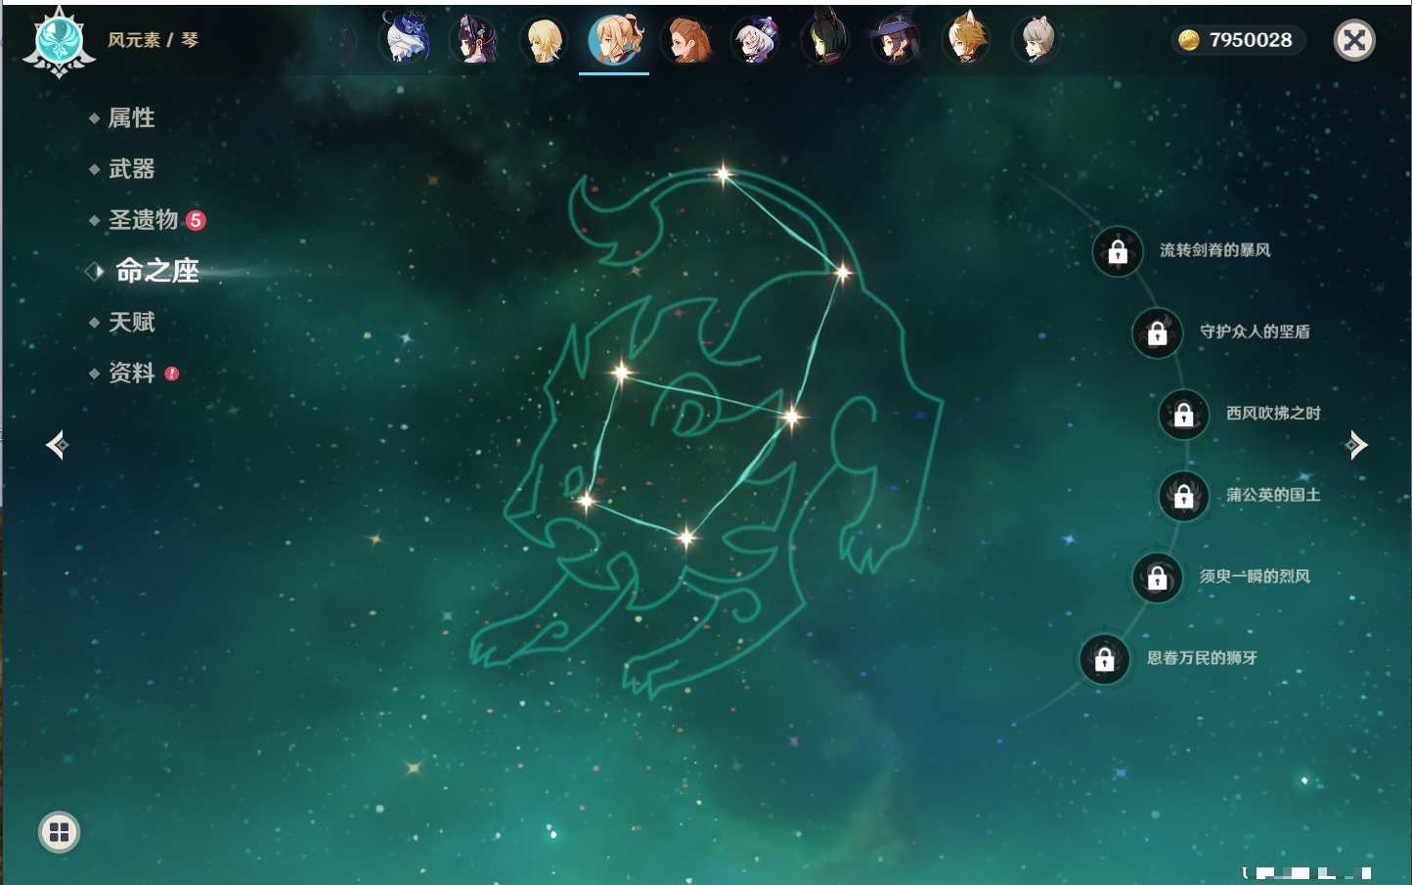Open the grid menu button at bottom left

59,832
